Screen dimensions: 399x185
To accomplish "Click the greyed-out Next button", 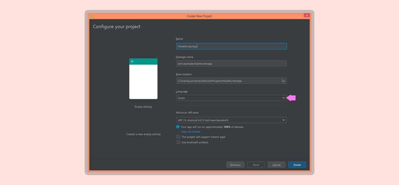I will [256, 165].
